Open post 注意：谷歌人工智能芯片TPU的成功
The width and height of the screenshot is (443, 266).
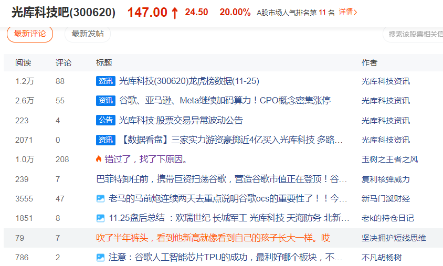pyautogui.click(x=226, y=257)
